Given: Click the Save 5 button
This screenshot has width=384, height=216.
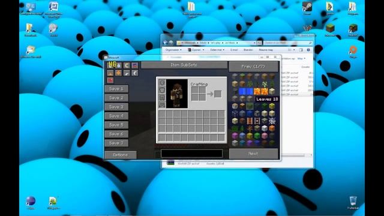Looking at the screenshot, I should coord(116,125).
